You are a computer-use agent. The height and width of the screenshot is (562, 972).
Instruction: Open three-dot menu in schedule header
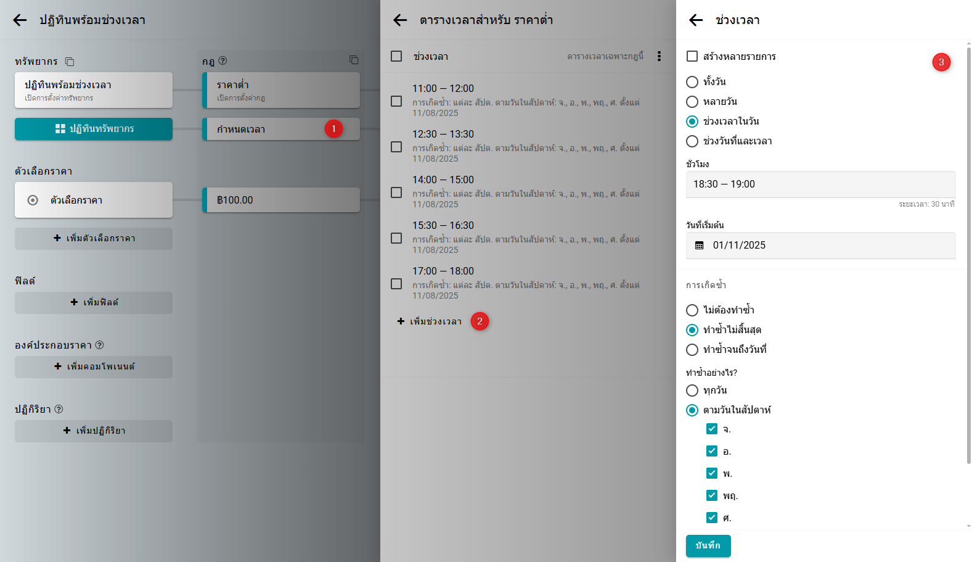pos(659,56)
